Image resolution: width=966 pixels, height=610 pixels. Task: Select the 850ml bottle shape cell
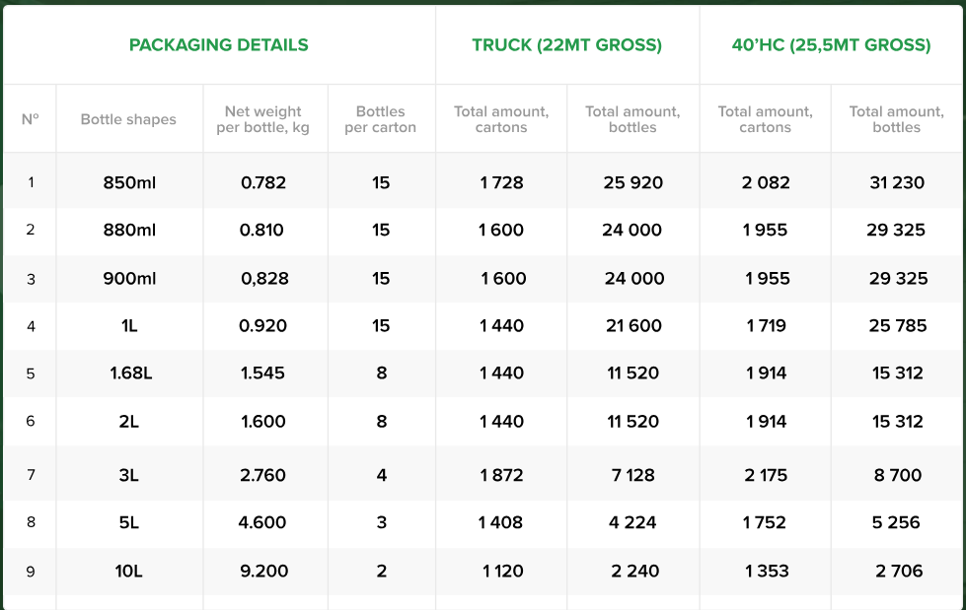pyautogui.click(x=129, y=183)
